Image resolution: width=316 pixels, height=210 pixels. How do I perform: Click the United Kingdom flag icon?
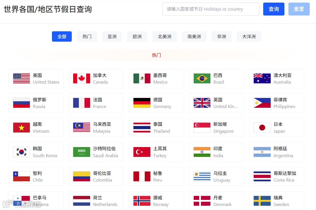pos(202,103)
